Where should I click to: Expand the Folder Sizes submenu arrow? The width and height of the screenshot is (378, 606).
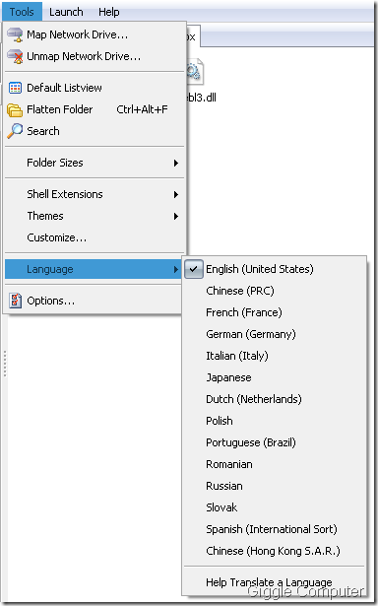[175, 164]
